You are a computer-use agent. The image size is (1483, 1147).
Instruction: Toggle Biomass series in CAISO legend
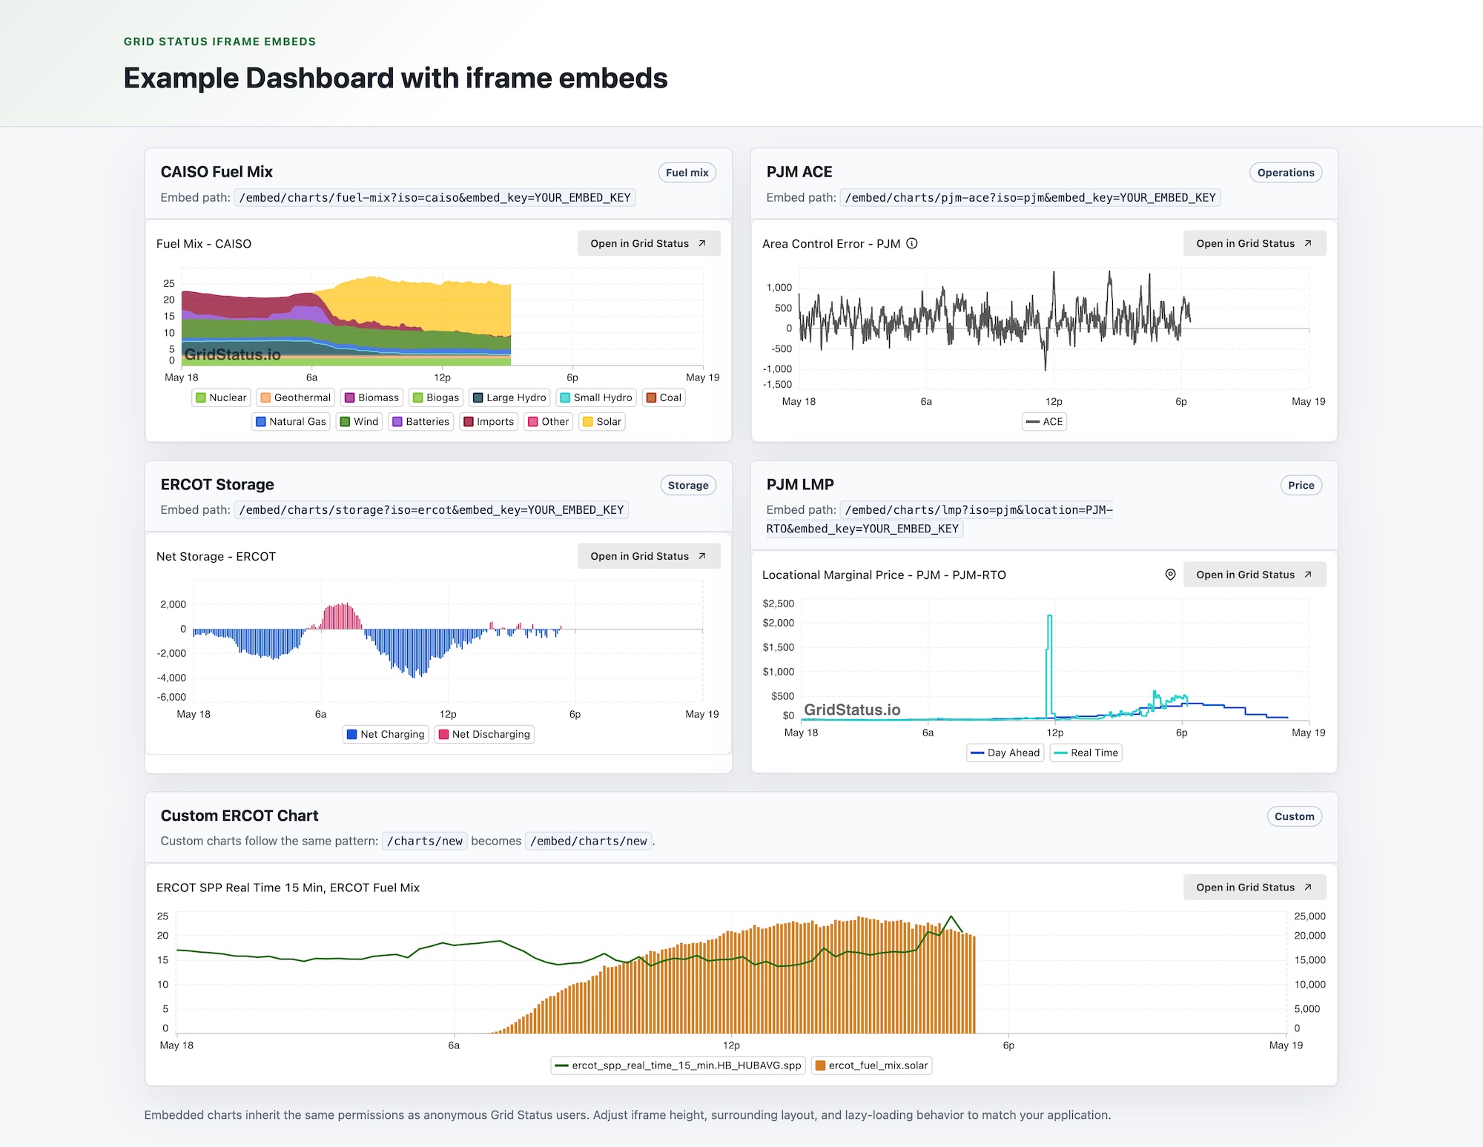[x=371, y=397]
